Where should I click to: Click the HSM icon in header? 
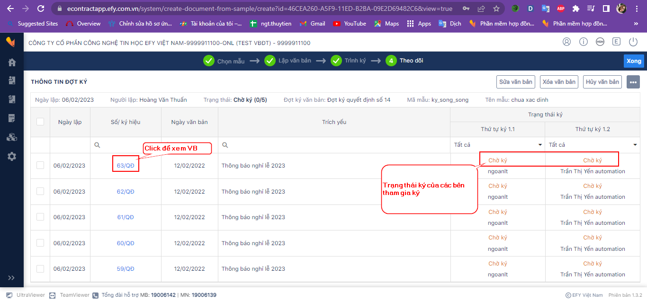pos(600,42)
